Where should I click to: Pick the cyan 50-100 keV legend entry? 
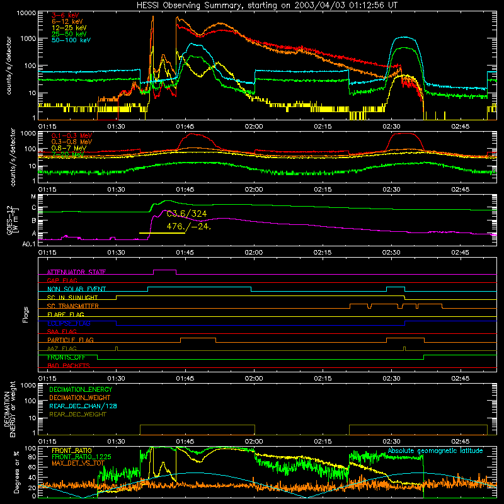(71, 40)
